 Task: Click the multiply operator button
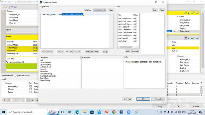48,52
